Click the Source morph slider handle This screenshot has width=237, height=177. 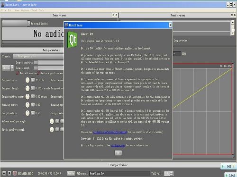click(36, 68)
